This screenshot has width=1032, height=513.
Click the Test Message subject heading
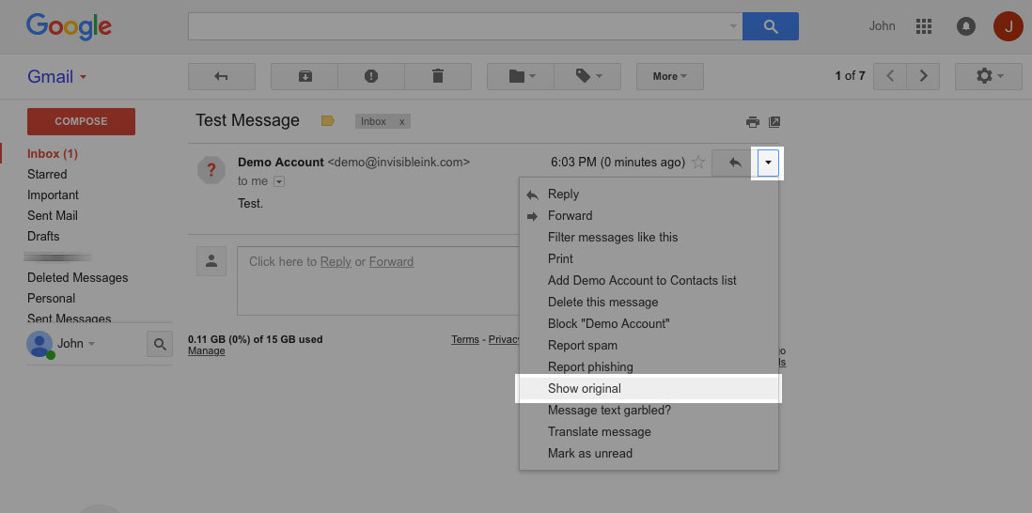tap(247, 120)
